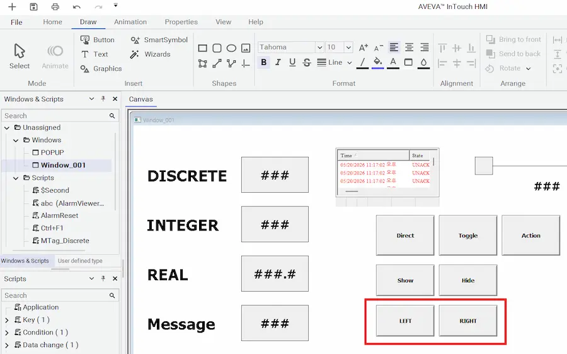Select the horizontal/vertical line shape tool
Viewport: 567px width, 354px height.
[246, 64]
